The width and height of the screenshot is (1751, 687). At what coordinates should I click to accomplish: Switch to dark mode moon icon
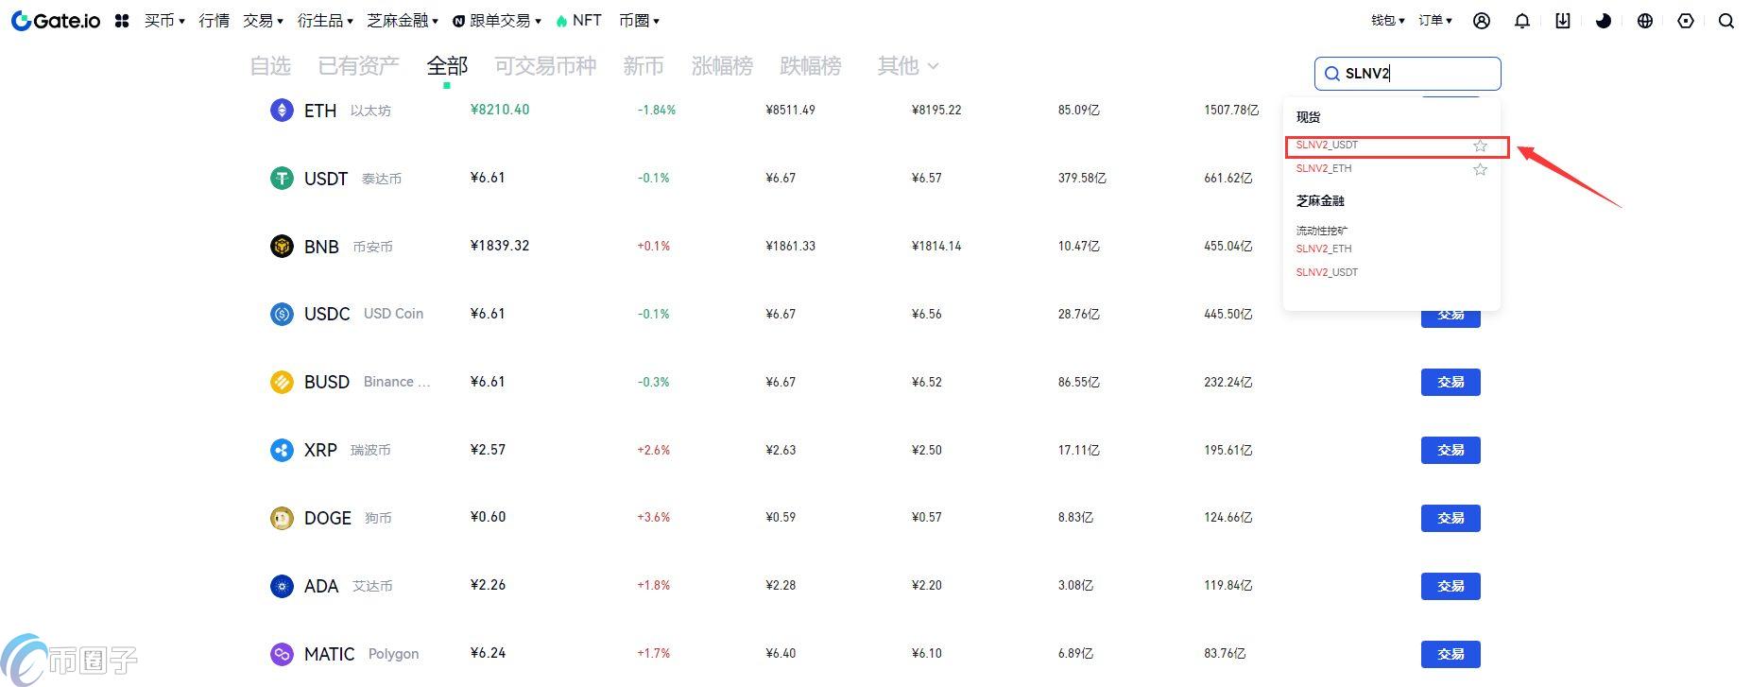pos(1604,21)
